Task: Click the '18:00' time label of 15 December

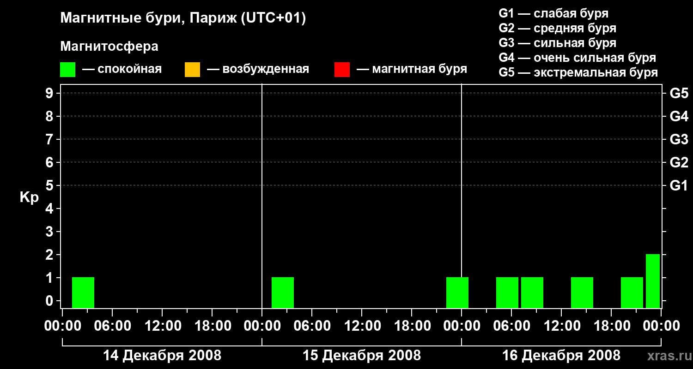Action: [x=412, y=326]
